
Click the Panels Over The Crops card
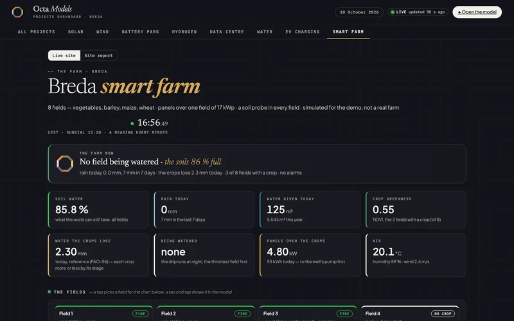[x=310, y=255]
